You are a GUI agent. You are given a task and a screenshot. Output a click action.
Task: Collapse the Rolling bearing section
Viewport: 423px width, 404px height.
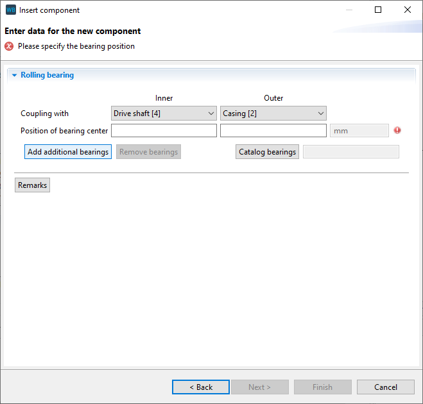pyautogui.click(x=14, y=75)
